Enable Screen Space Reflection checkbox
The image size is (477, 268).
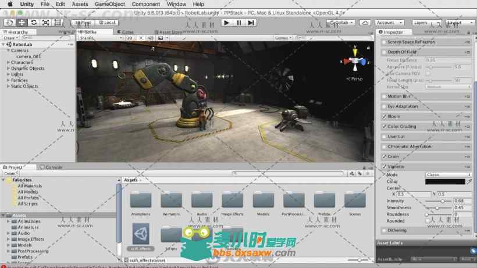click(x=384, y=42)
